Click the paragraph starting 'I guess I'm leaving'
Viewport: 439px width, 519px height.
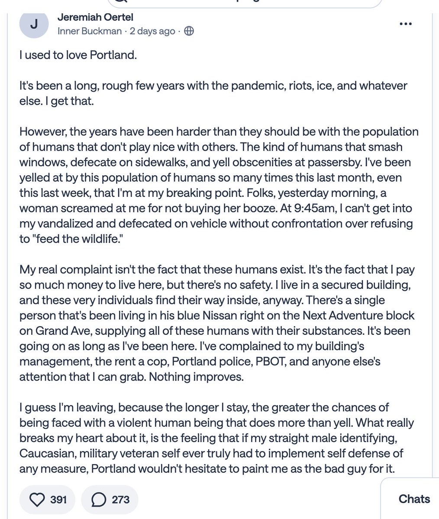point(216,438)
